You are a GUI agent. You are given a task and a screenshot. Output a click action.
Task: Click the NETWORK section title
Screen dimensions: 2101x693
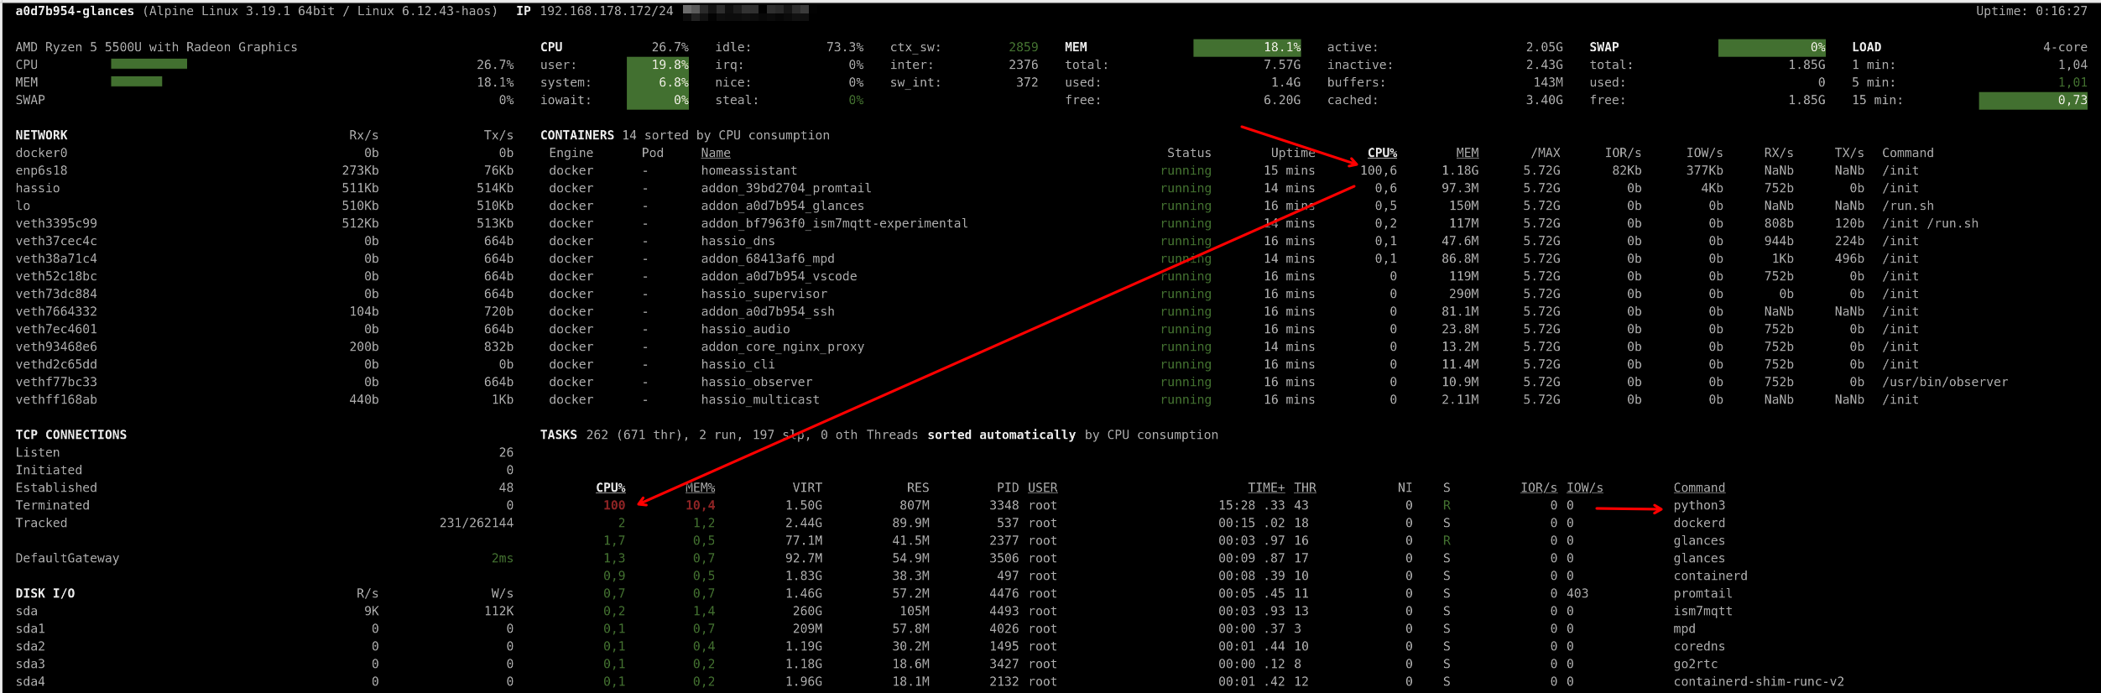pos(41,135)
